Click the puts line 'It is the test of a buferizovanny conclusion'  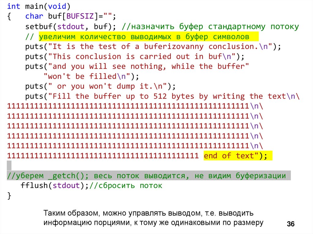(153, 47)
